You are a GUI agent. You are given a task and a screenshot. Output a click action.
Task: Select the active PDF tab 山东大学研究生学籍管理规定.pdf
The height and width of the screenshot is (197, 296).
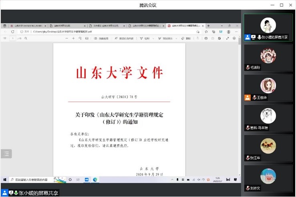click(x=186, y=26)
